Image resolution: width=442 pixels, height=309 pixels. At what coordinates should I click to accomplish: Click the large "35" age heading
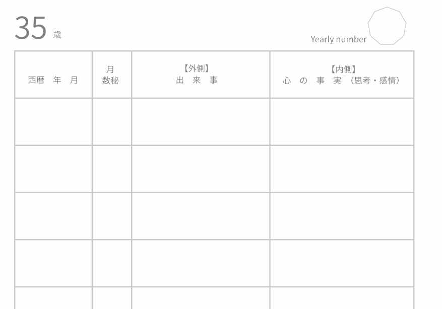(30, 28)
